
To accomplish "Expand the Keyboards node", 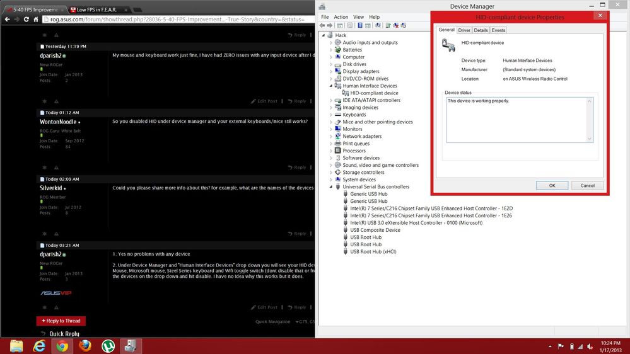I will click(331, 115).
